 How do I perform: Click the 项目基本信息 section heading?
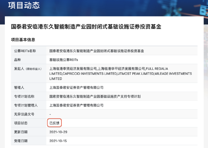pos(23,39)
